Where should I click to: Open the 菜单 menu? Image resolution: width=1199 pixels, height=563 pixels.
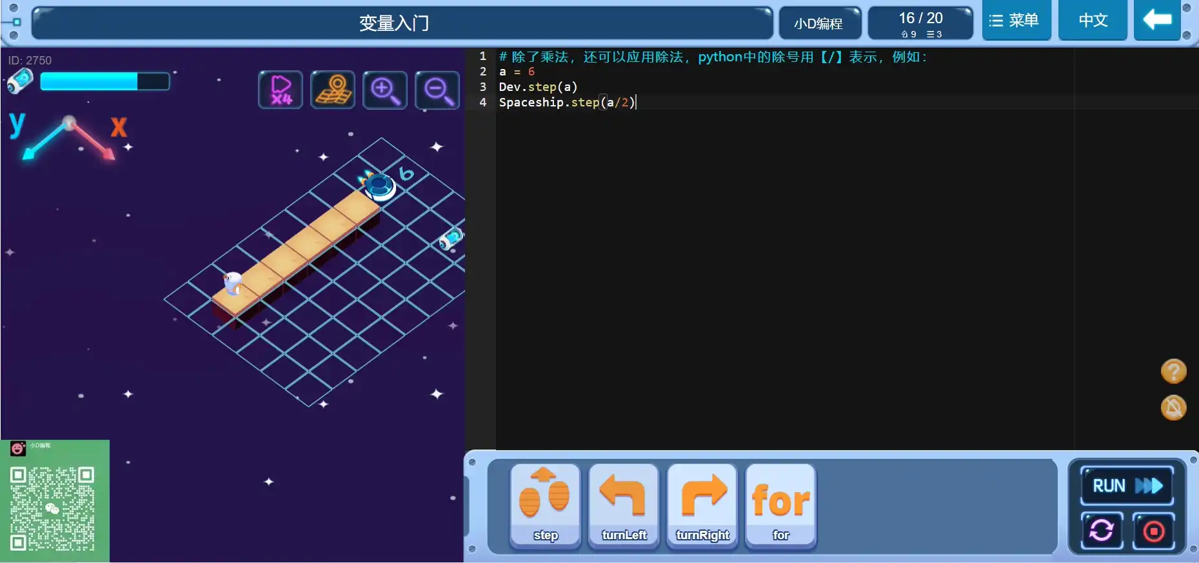click(1016, 21)
